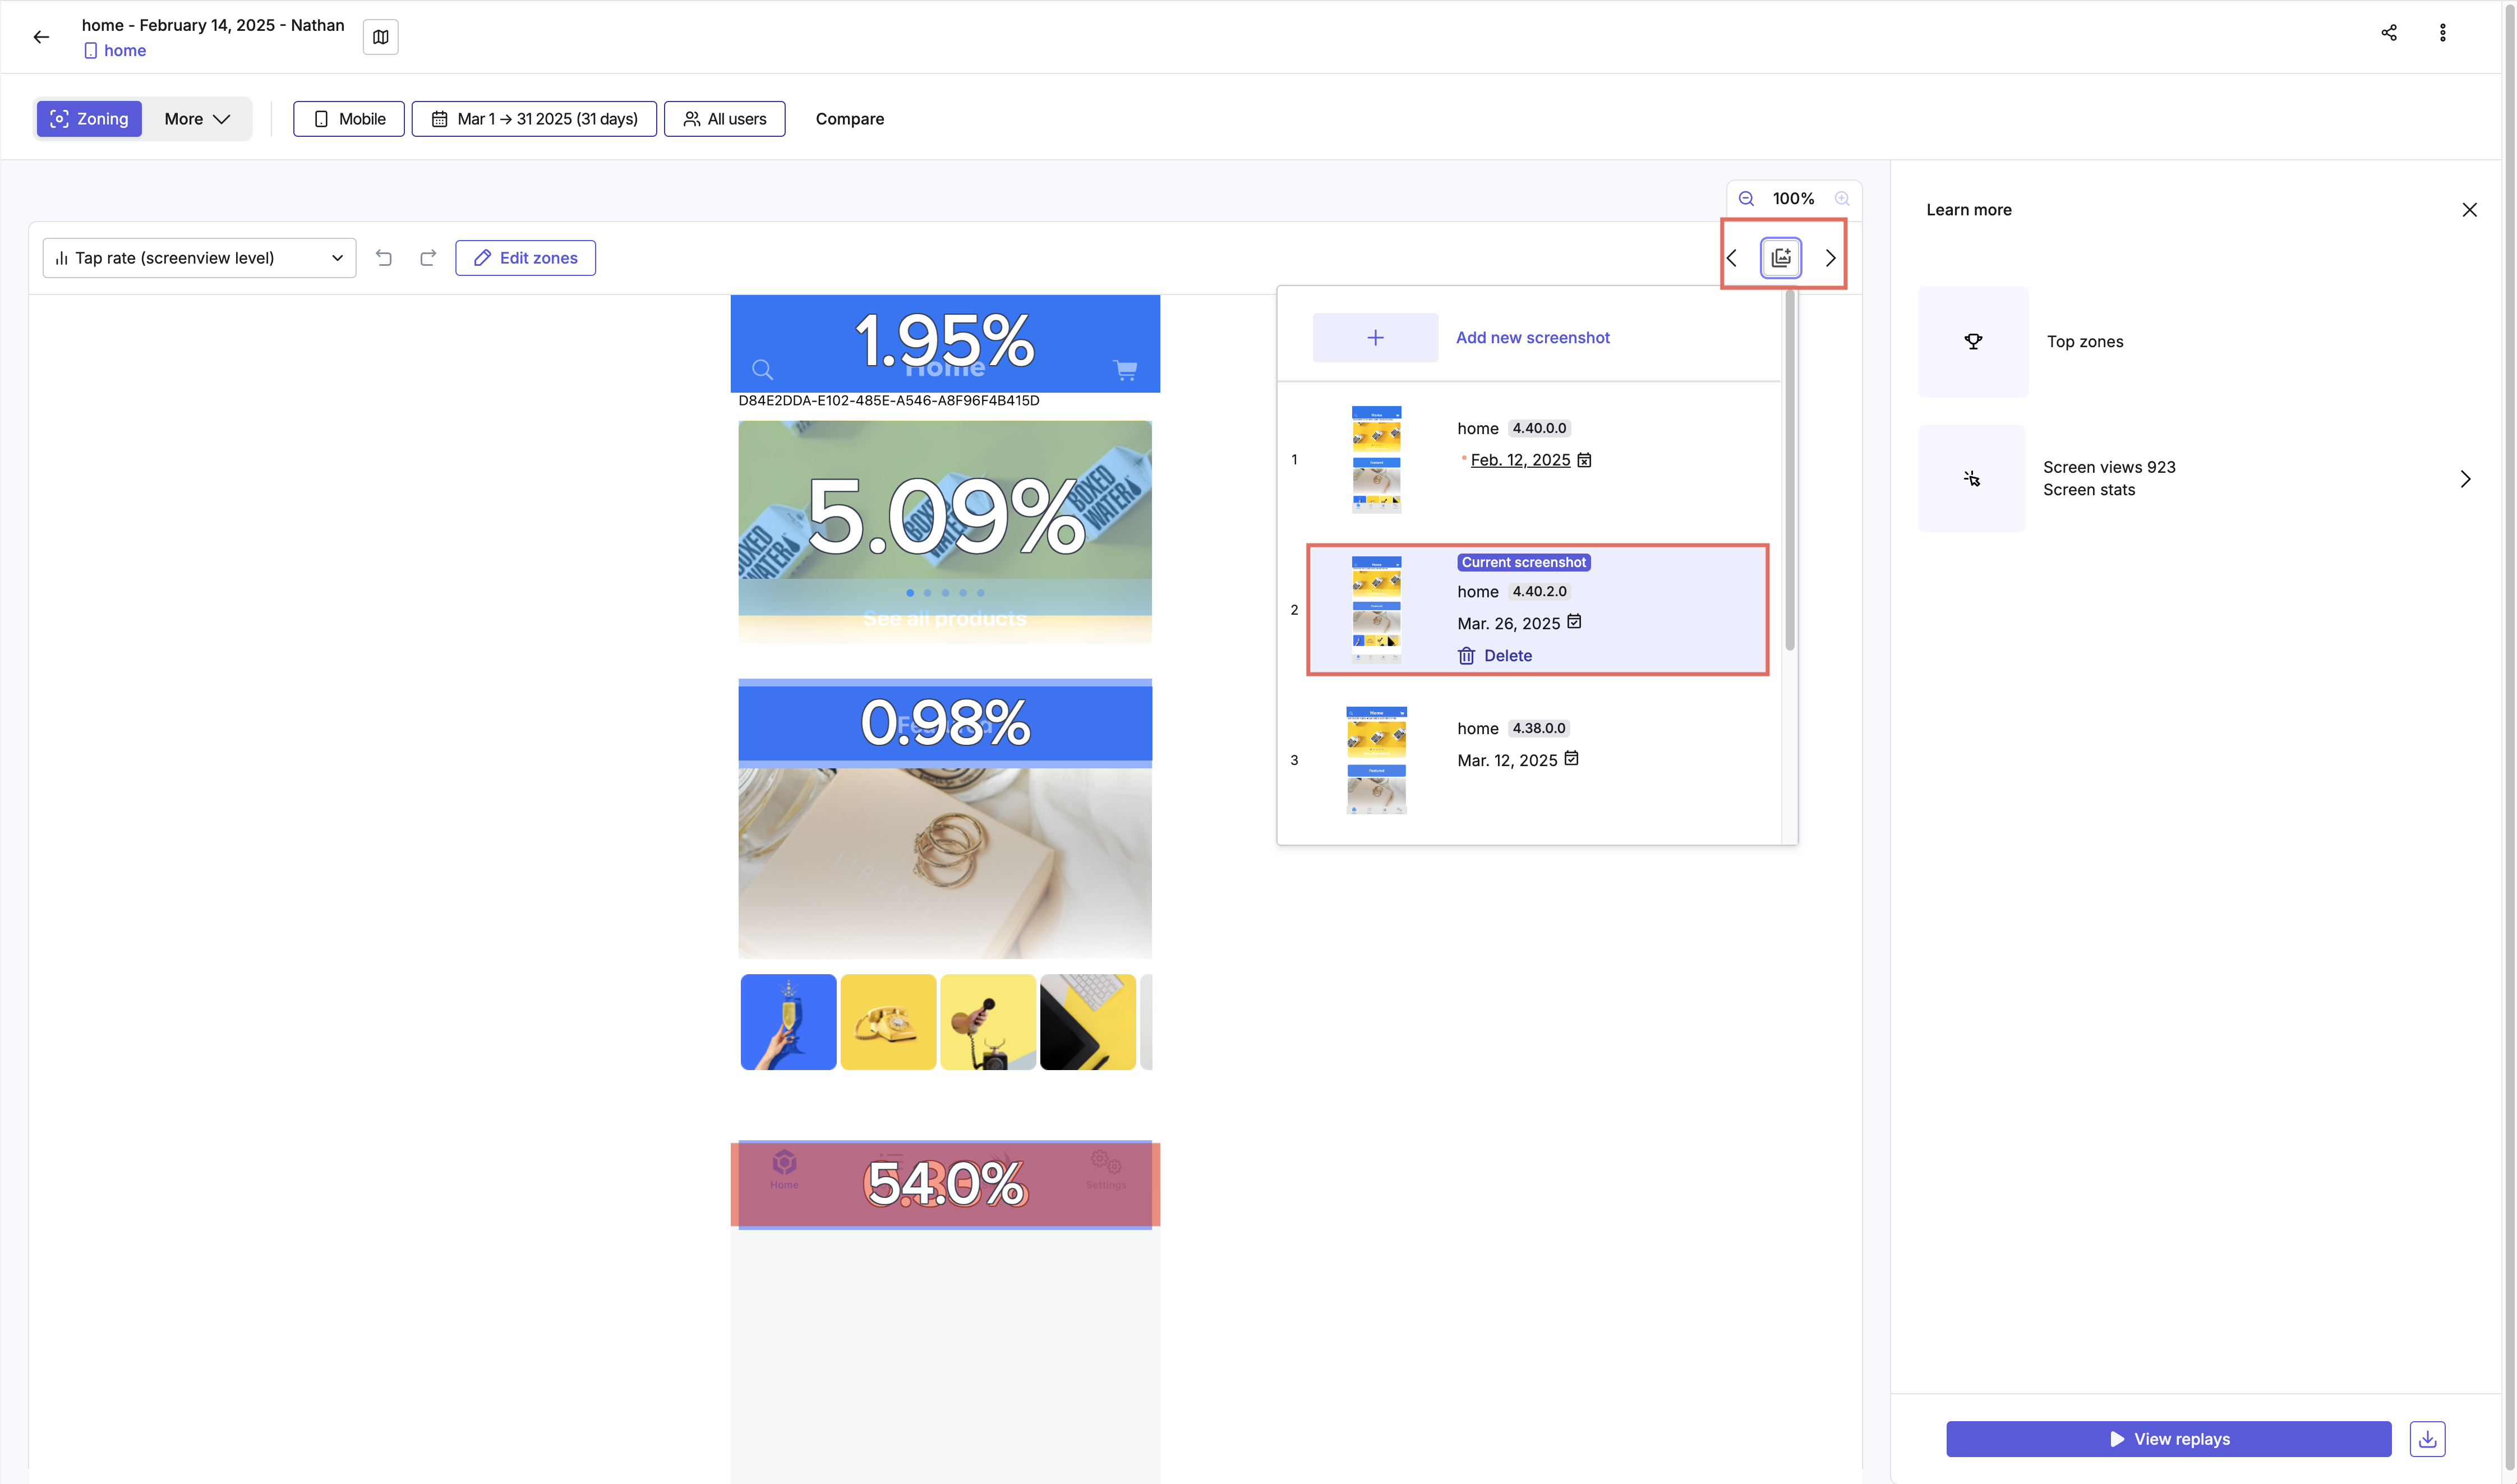Open the screenshot gallery icon

click(x=1781, y=258)
